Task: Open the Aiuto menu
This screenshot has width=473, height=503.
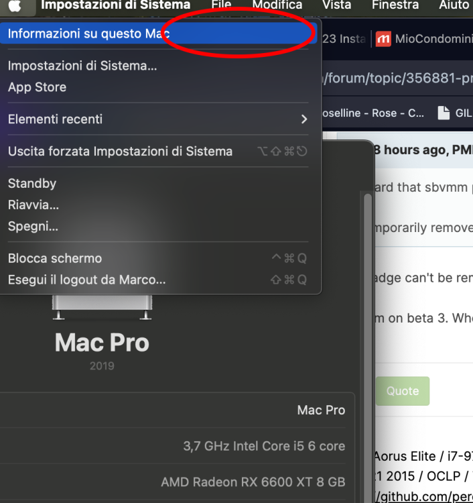Action: pos(454,5)
